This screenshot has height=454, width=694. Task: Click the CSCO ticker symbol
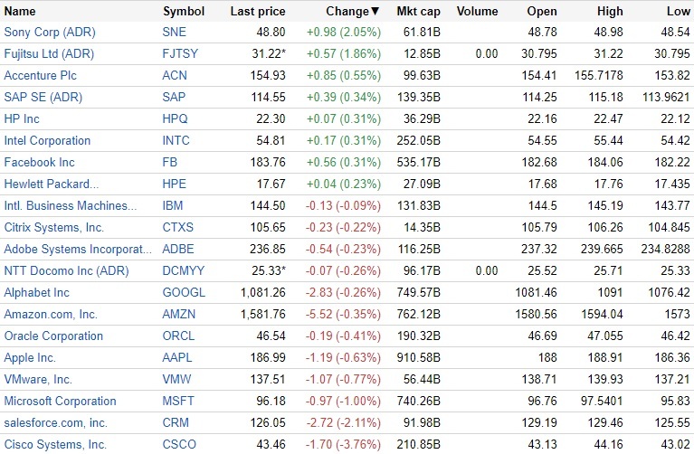click(179, 444)
